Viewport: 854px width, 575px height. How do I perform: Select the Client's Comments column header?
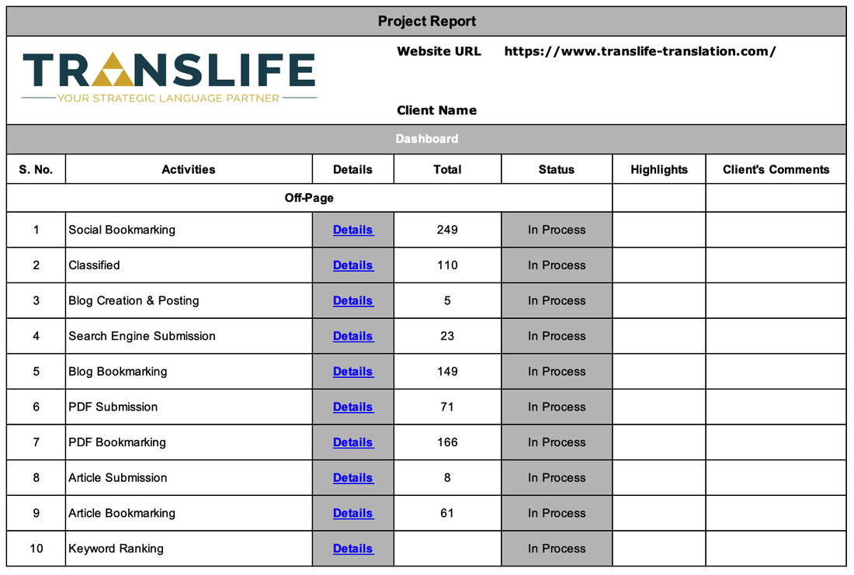(776, 169)
